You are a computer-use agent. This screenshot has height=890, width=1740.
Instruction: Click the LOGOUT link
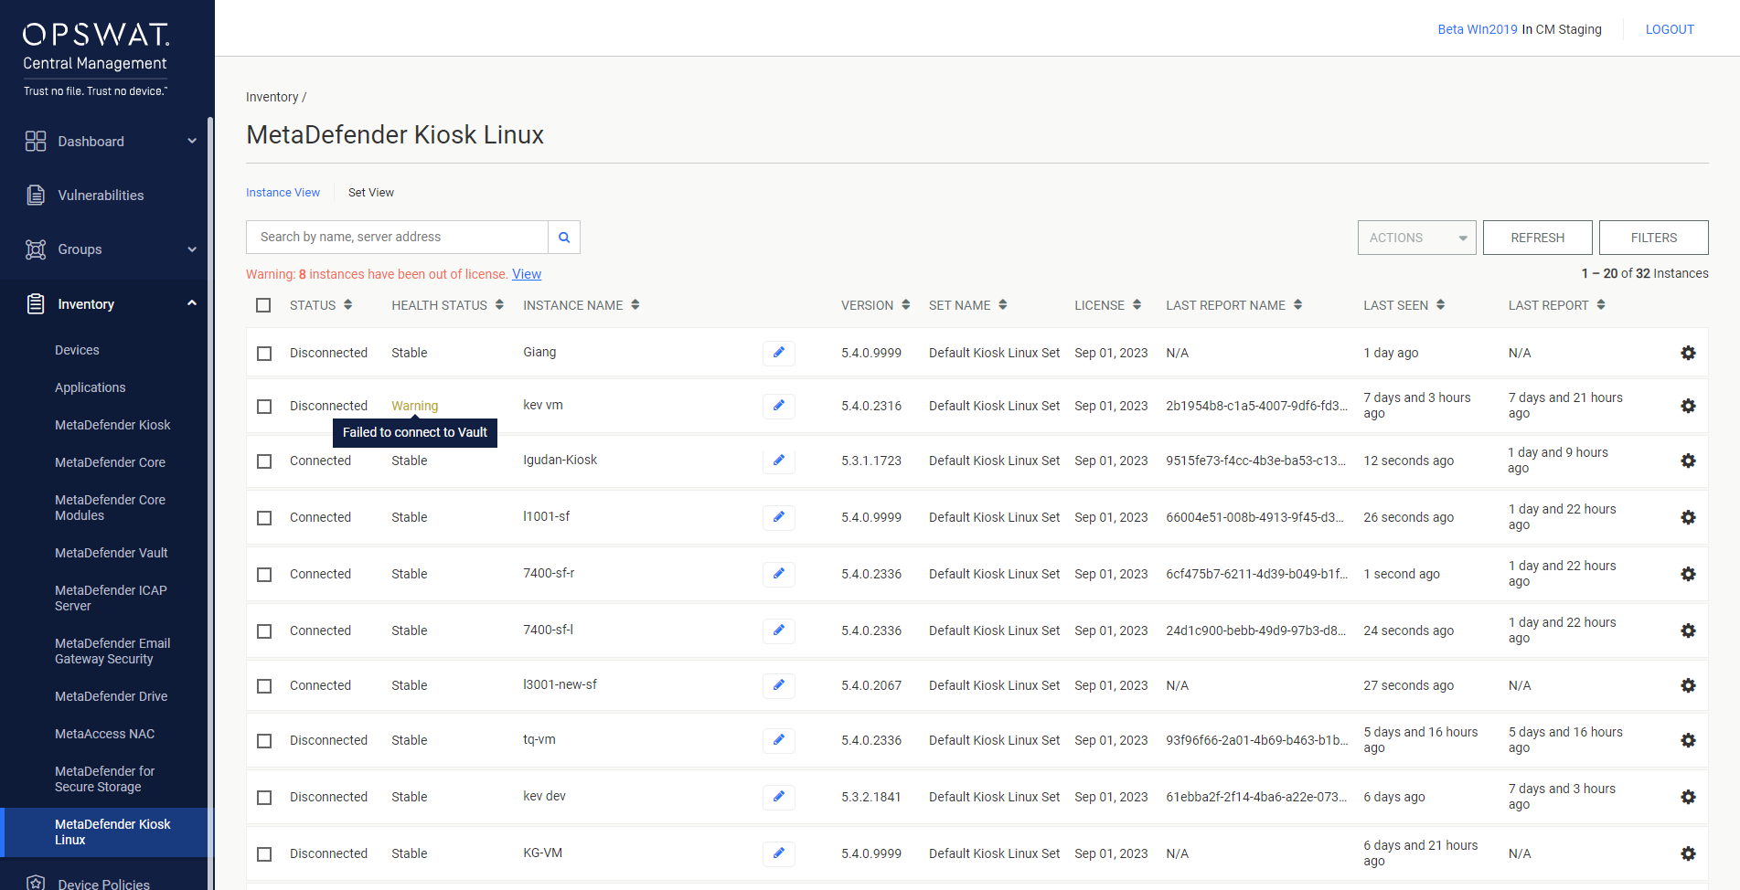[1670, 29]
